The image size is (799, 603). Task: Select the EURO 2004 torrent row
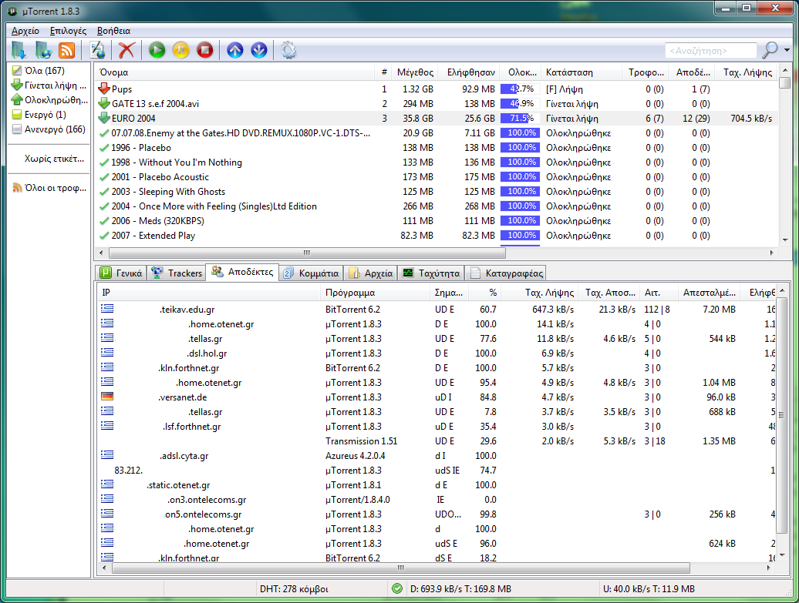coord(437,119)
